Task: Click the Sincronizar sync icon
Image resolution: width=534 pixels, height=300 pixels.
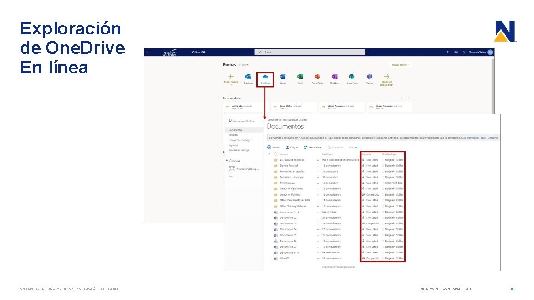Action: click(305, 147)
